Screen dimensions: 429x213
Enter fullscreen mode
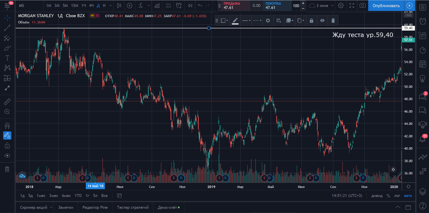point(352,6)
